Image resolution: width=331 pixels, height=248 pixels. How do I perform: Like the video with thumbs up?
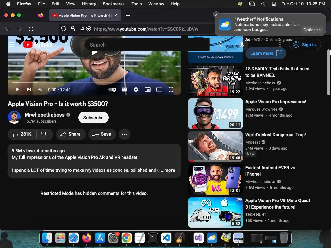coord(22,134)
